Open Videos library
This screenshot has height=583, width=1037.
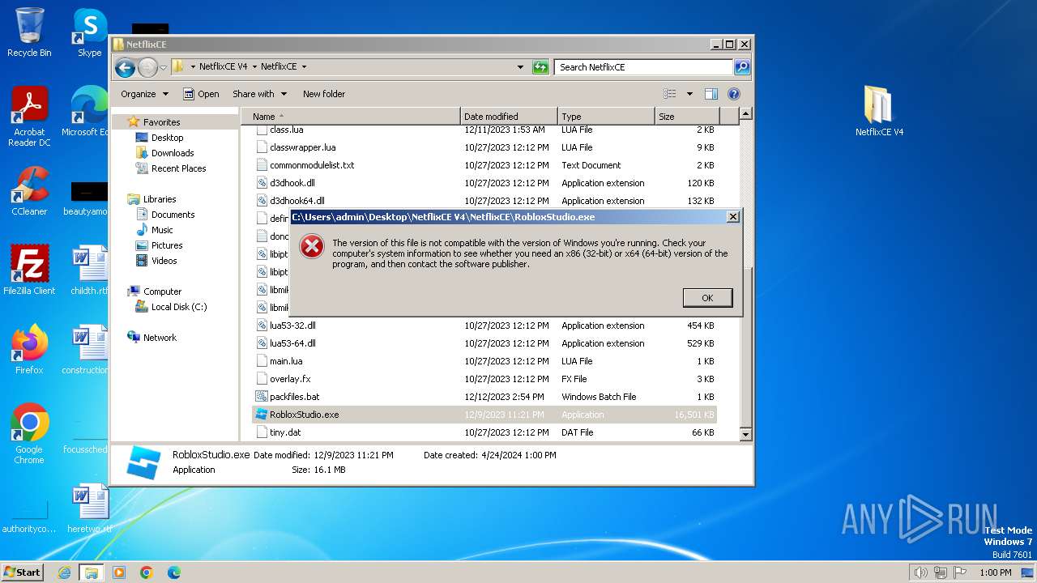pos(164,261)
